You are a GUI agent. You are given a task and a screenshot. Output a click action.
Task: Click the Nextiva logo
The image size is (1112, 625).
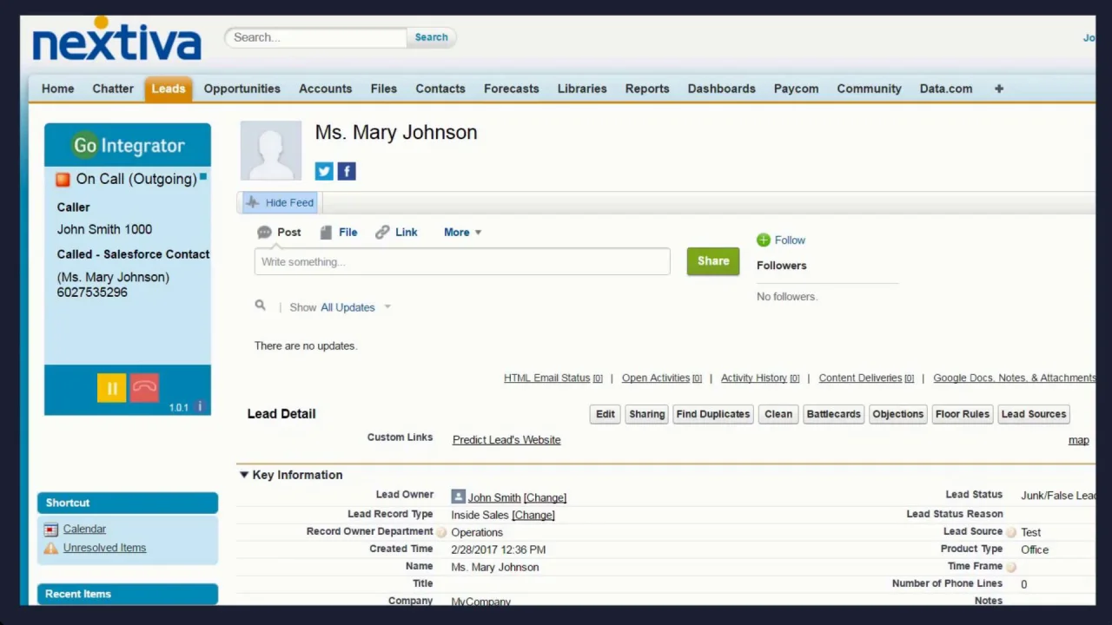tap(117, 41)
